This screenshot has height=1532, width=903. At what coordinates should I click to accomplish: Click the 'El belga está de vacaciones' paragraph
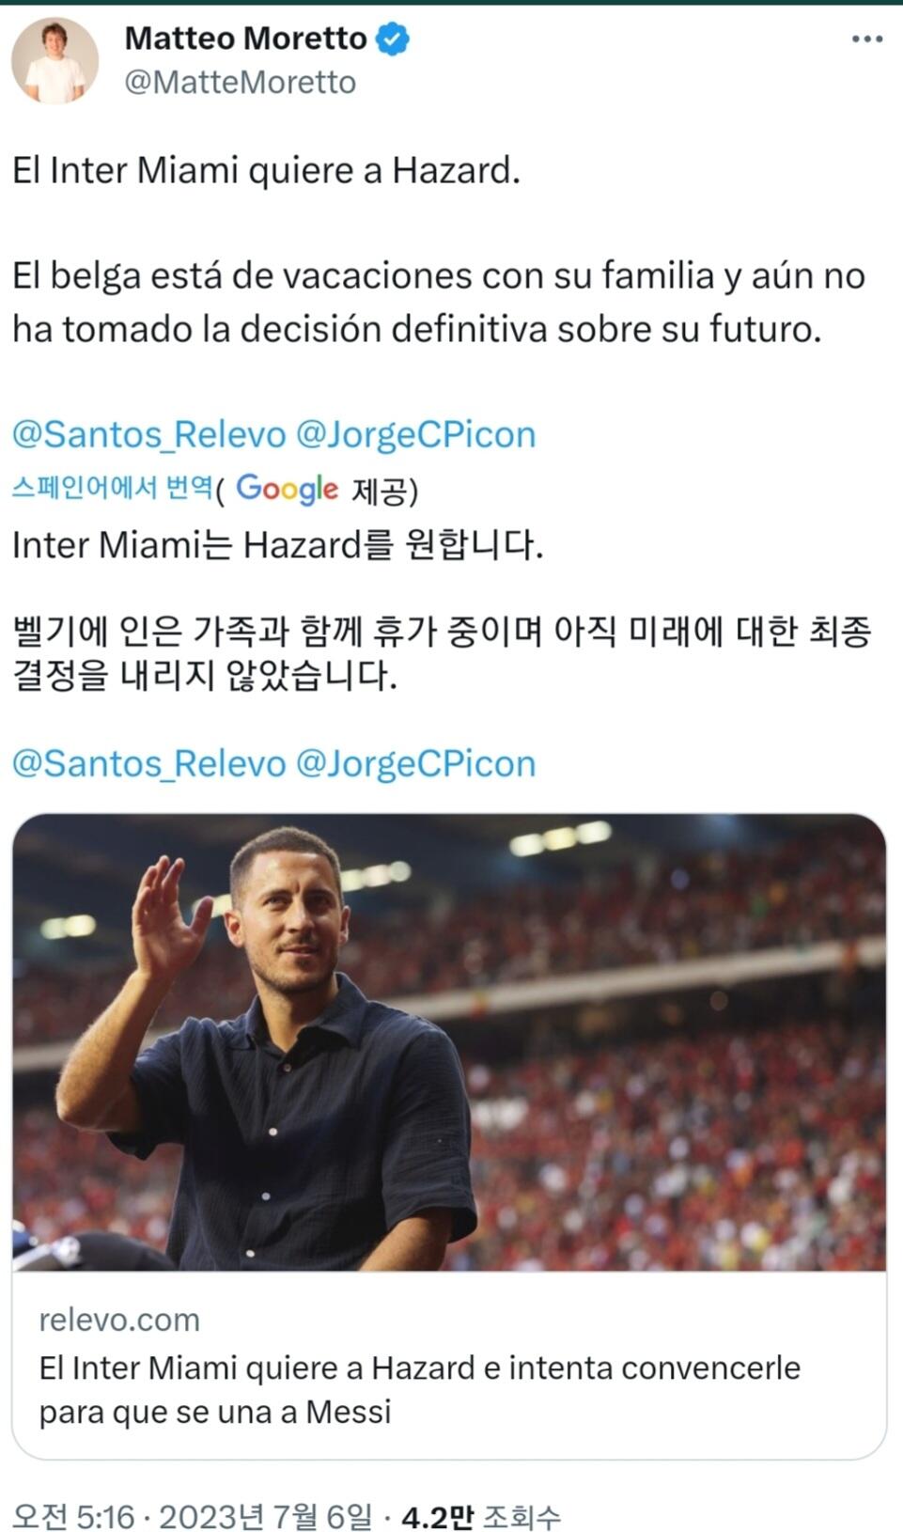438,302
